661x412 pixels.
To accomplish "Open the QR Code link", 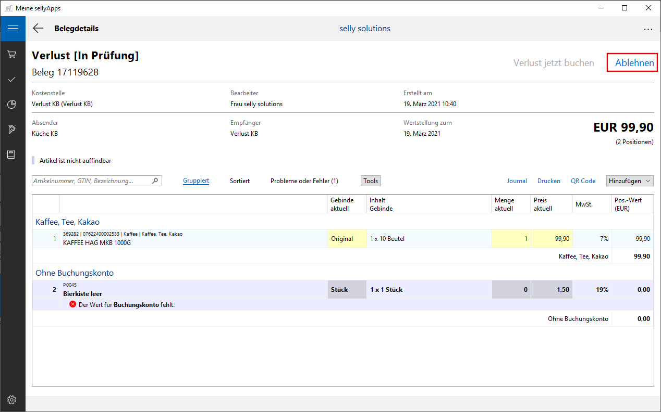I will click(583, 181).
